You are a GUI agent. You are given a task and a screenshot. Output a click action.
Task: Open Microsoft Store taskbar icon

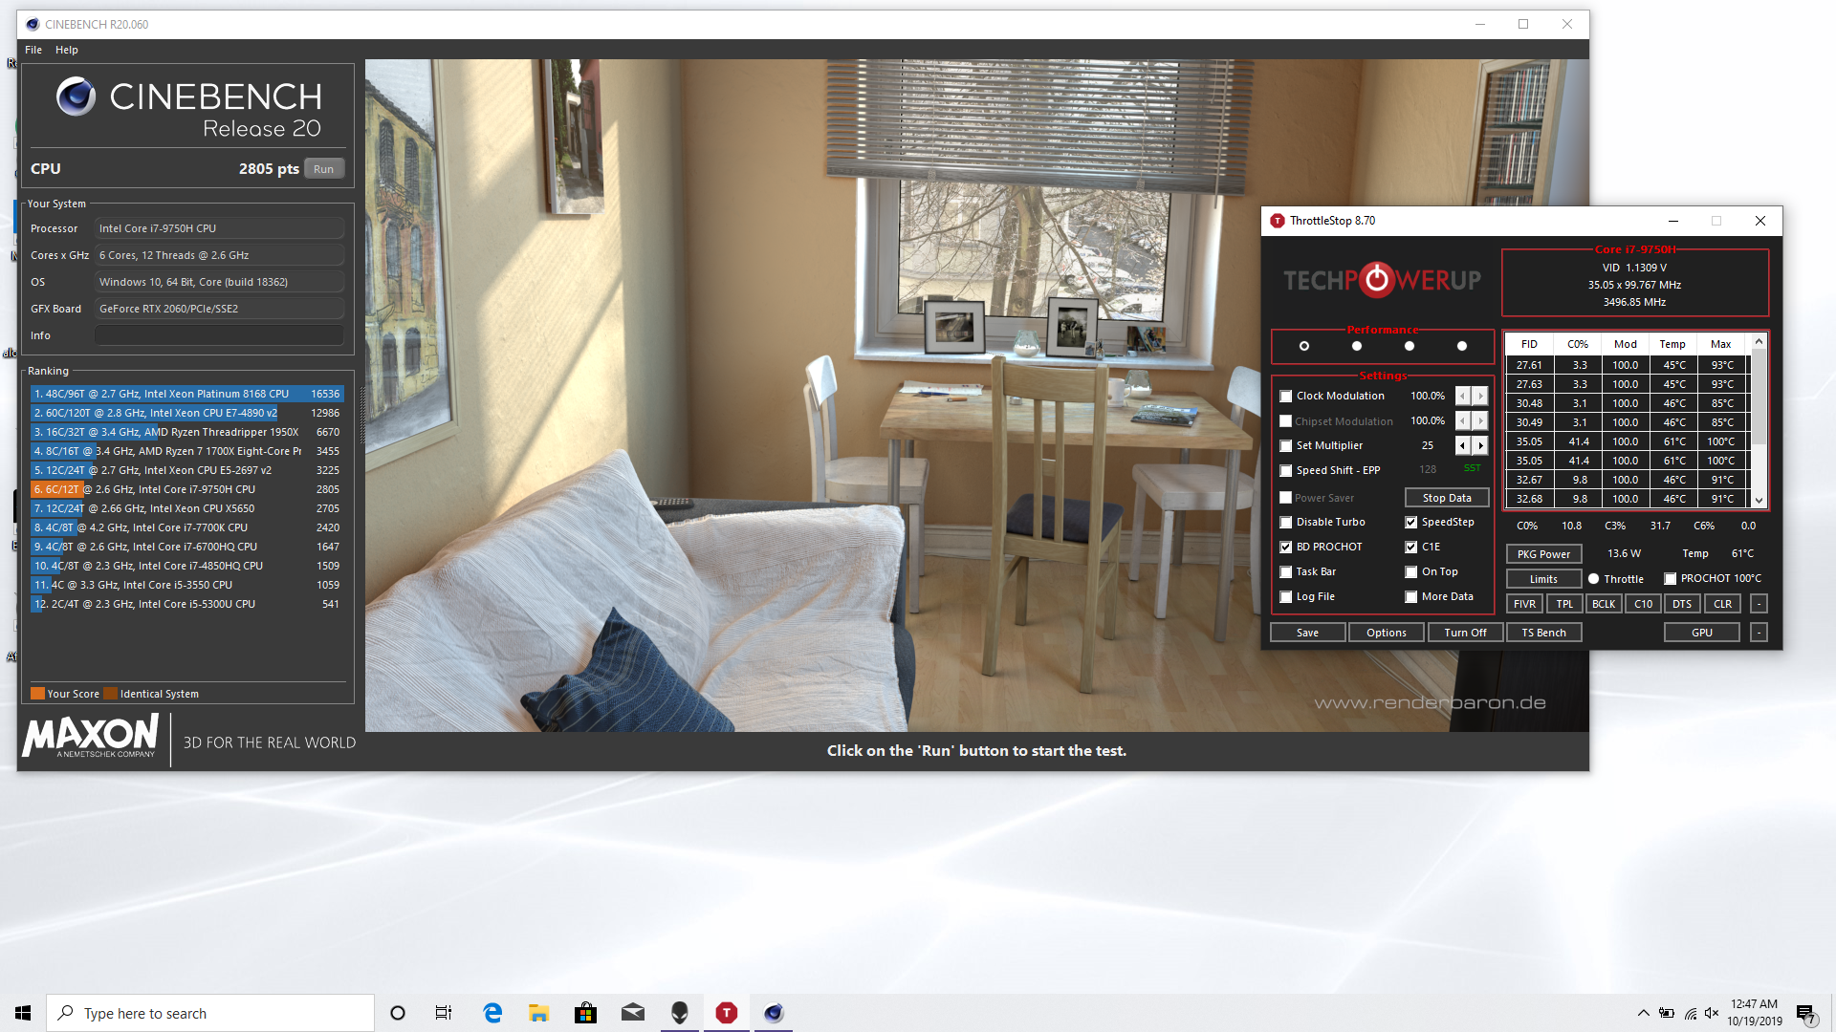point(585,1013)
